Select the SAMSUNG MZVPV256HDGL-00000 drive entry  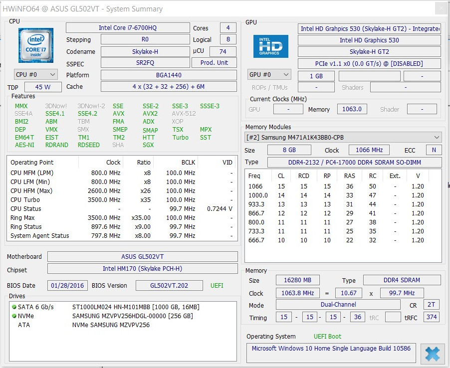pyautogui.click(x=133, y=316)
